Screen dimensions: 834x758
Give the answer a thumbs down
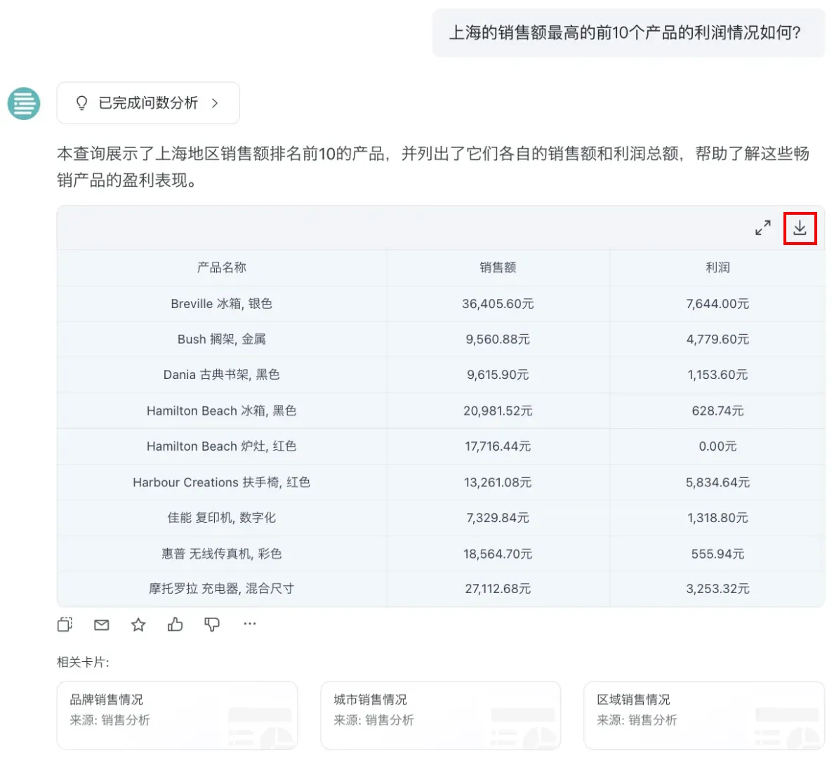point(212,624)
